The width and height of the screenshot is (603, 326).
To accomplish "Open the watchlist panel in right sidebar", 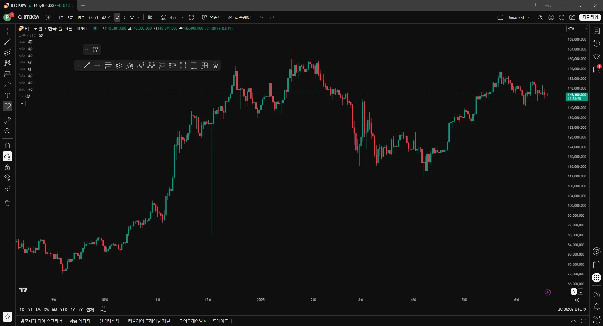I will (x=596, y=31).
